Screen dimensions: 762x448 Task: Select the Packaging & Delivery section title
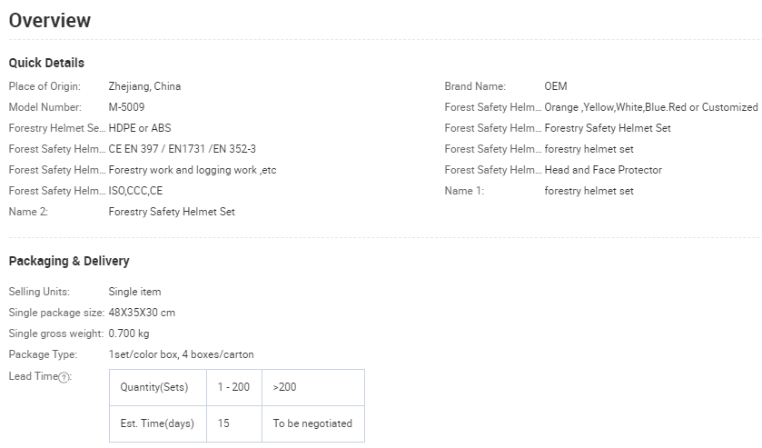[x=69, y=261]
